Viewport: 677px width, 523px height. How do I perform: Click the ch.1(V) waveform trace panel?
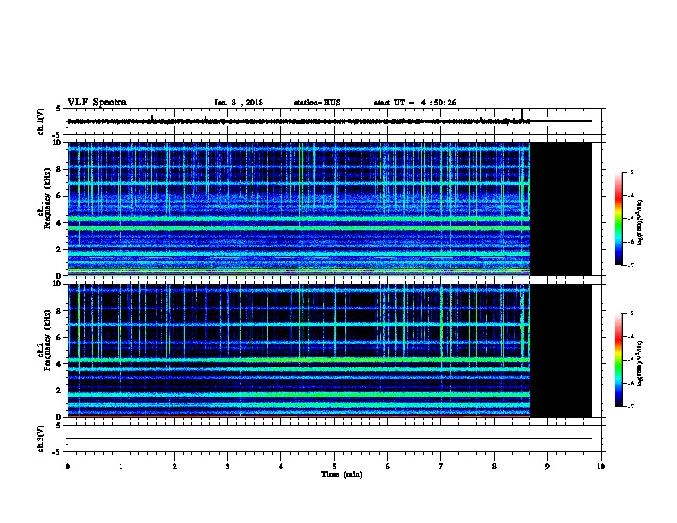coord(336,121)
